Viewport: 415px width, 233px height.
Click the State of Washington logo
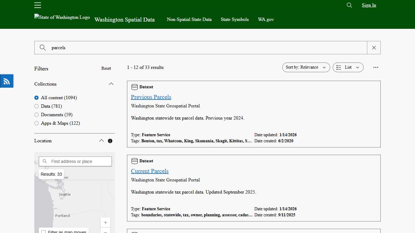(x=62, y=17)
